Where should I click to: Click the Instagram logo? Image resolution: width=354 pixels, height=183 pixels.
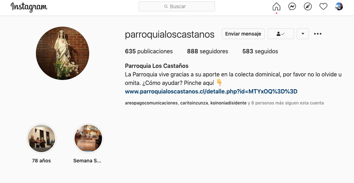tap(29, 7)
